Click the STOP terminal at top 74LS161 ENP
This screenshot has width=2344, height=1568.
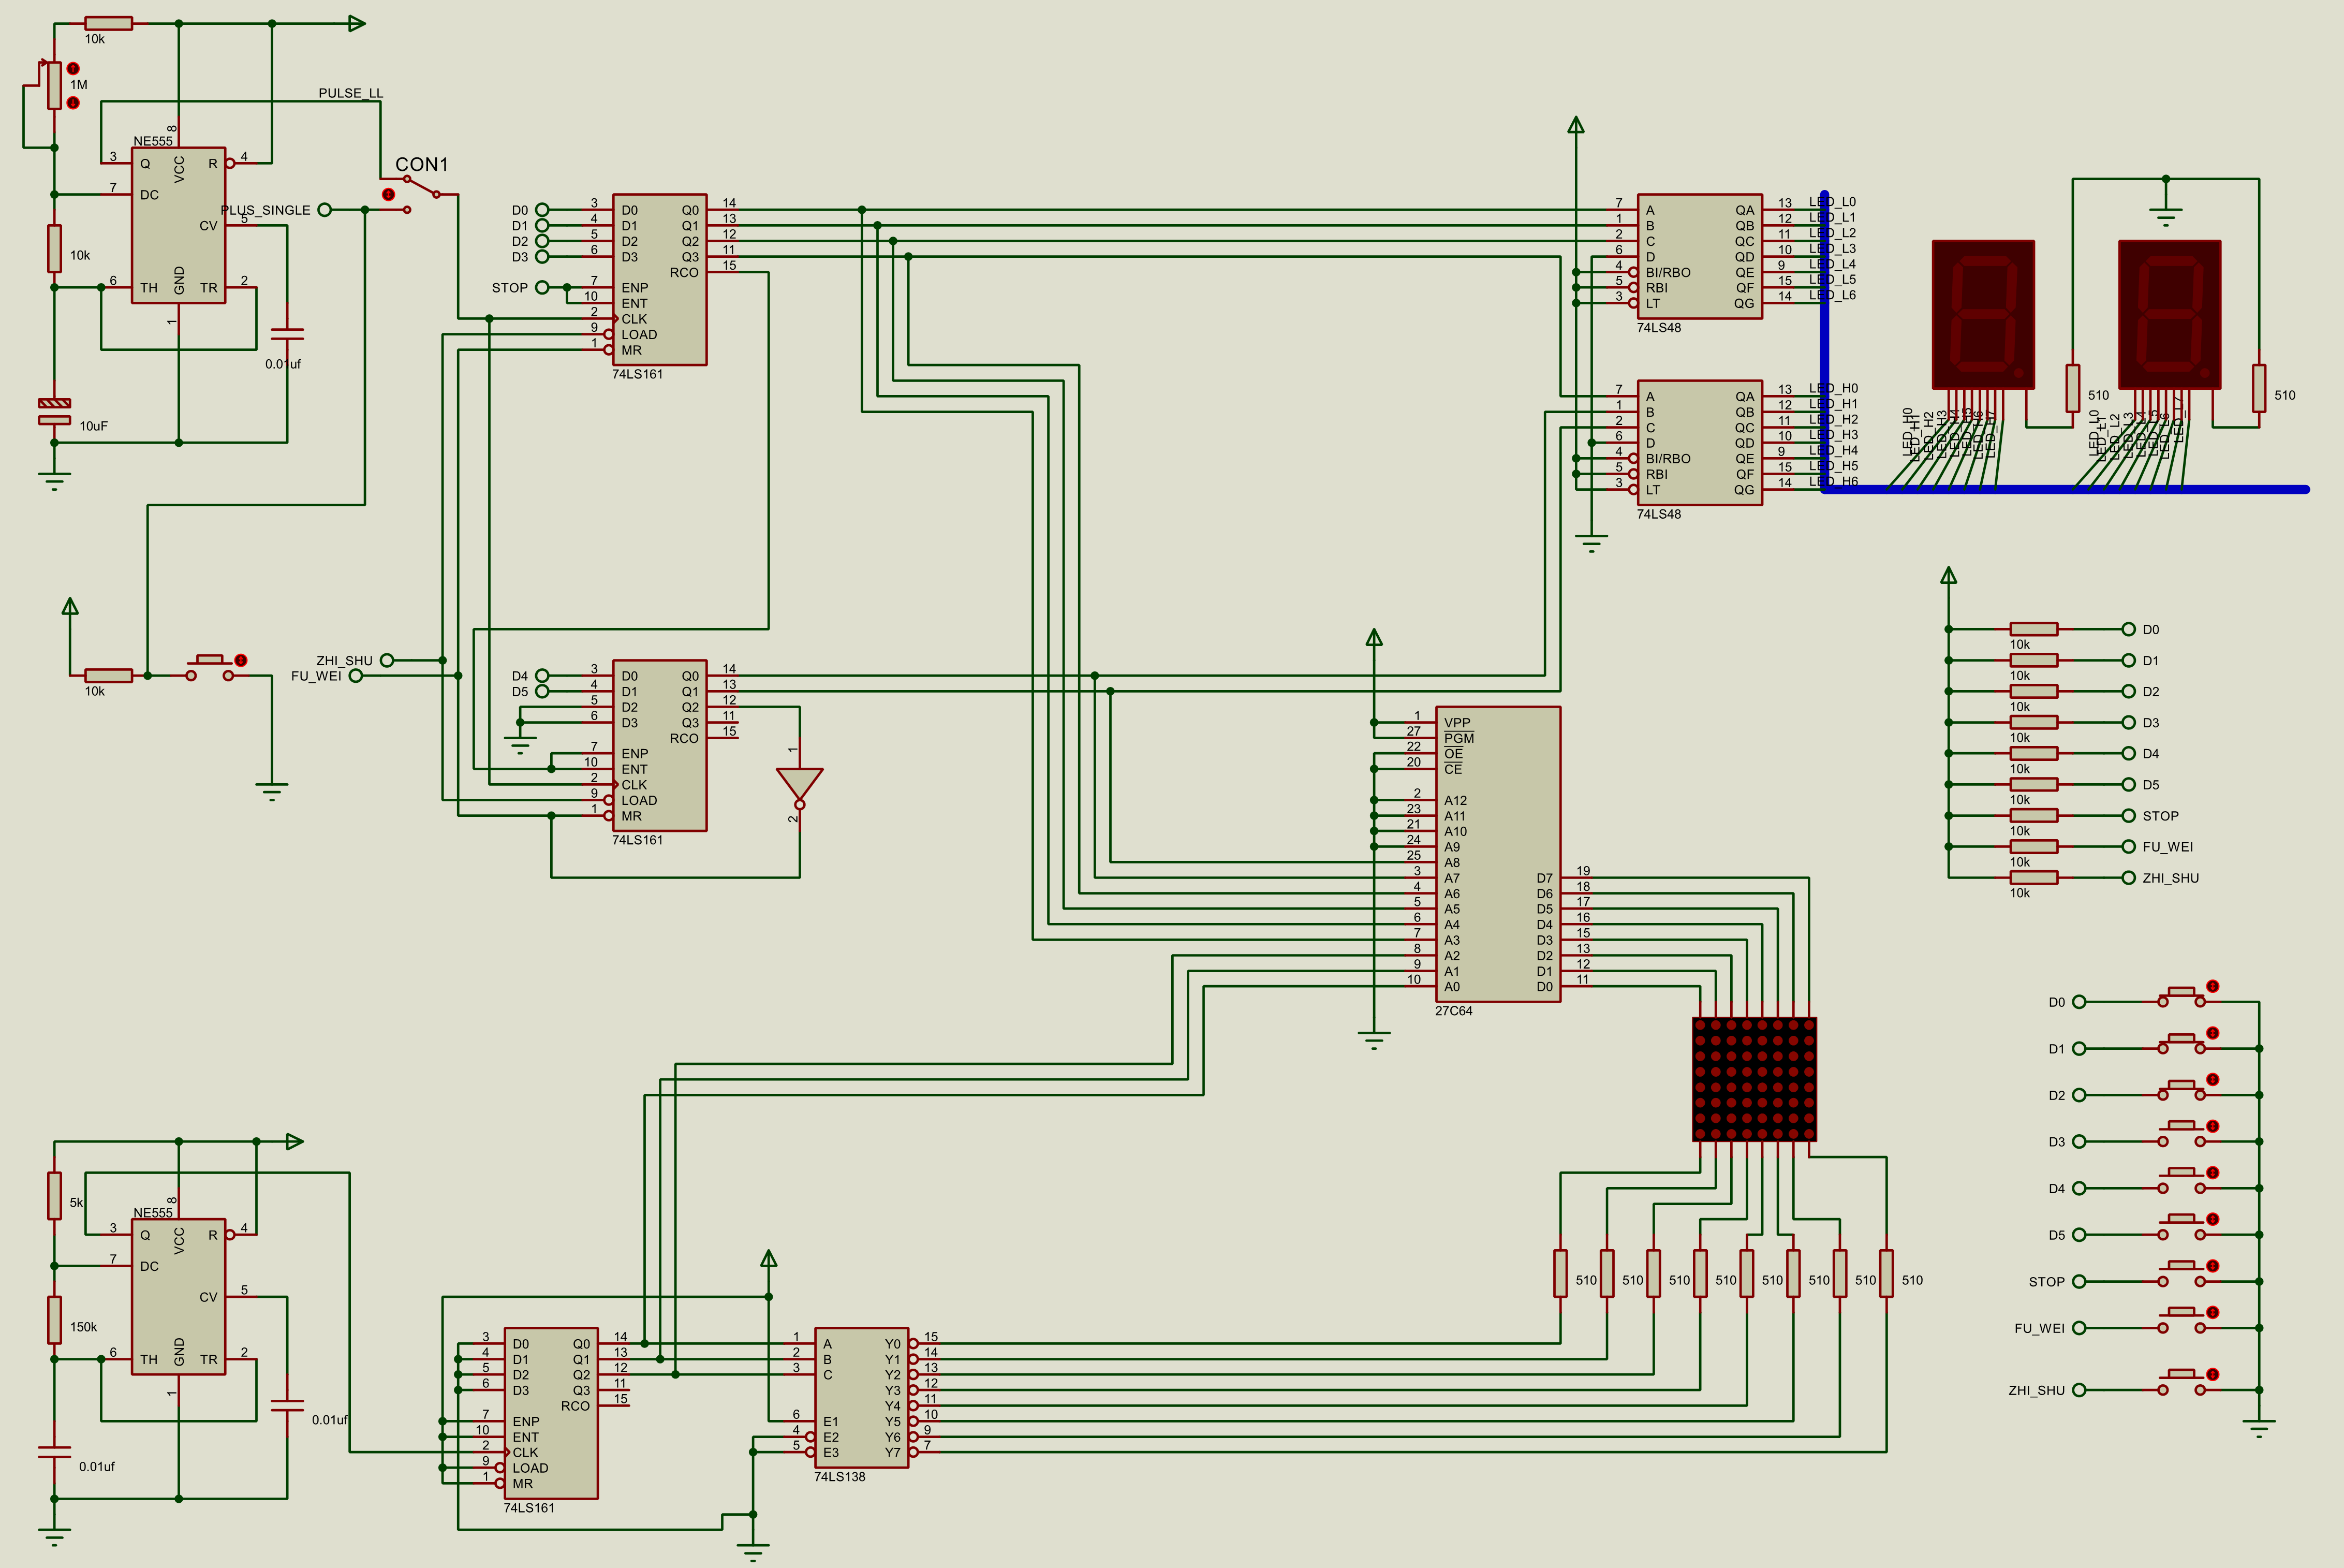tap(542, 287)
